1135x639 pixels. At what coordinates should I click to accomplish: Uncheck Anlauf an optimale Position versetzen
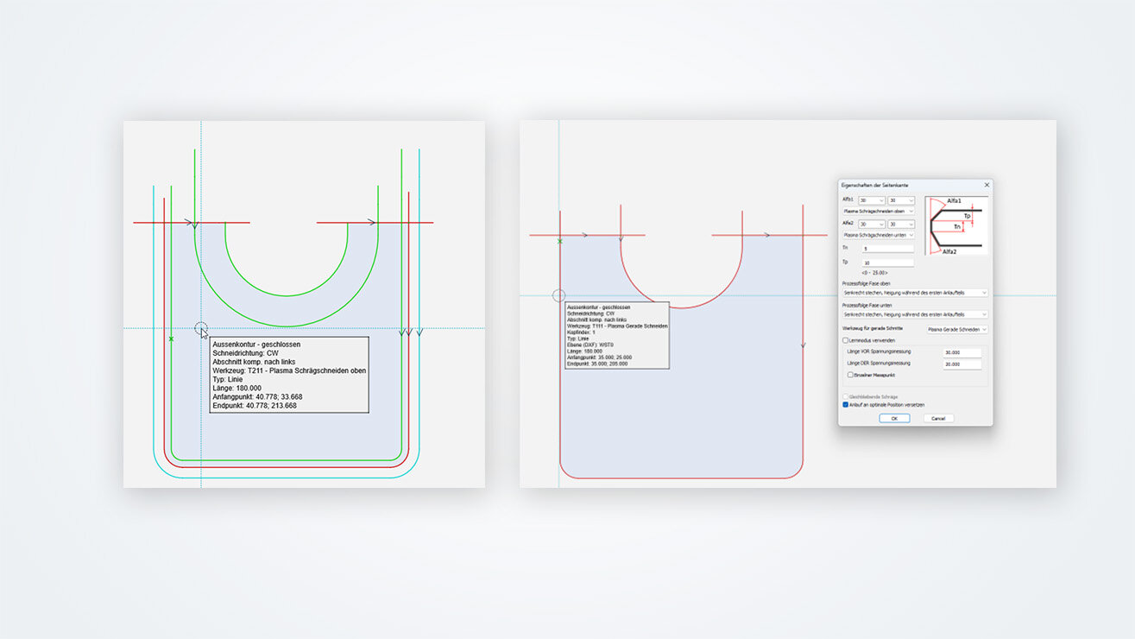pos(845,405)
